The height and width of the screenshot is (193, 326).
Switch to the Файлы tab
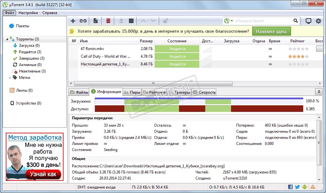click(79, 92)
